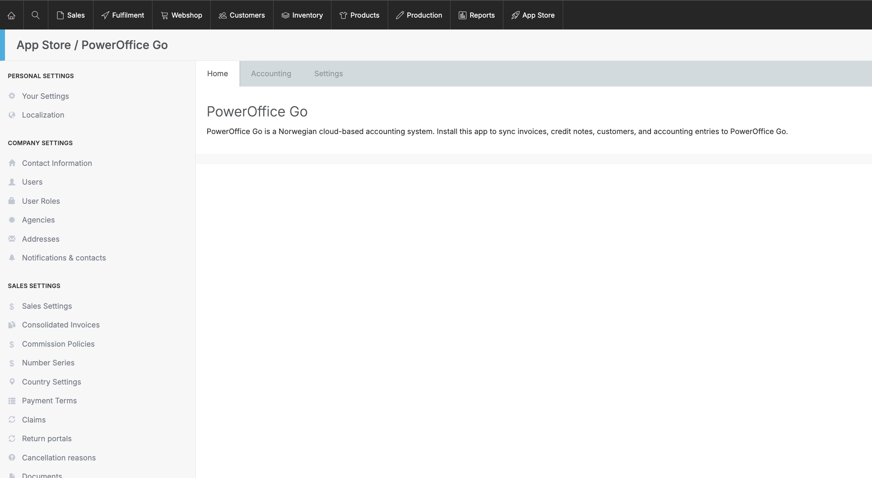872x478 pixels.
Task: Open User Roles settings
Action: click(41, 201)
